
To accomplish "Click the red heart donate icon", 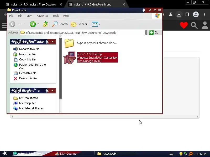I will coord(183,25).
